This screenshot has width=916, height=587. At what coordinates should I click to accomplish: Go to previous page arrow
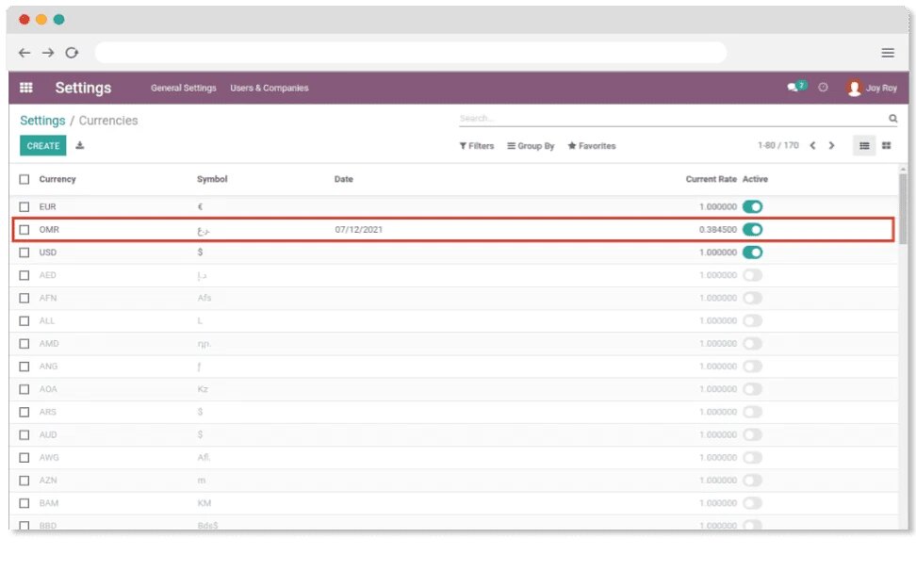pos(812,146)
